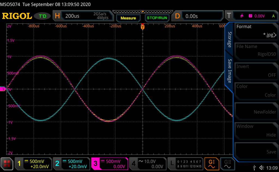Click the GII signal generator icon
Image resolution: width=279 pixels, height=172 pixels.
[226, 163]
